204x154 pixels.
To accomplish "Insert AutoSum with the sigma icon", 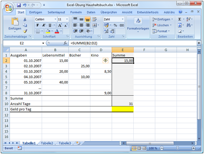I will (180, 19).
